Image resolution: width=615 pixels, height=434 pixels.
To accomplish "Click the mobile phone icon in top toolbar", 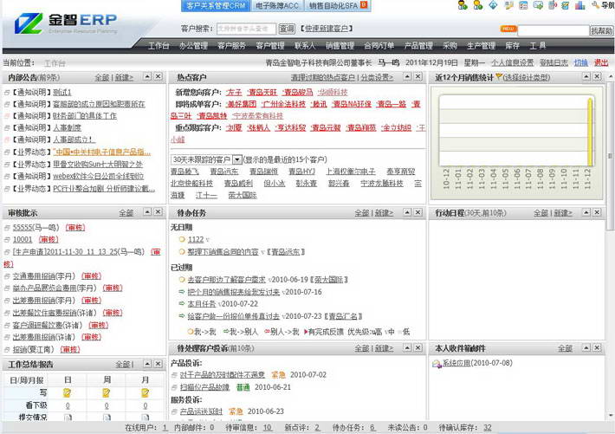I will click(553, 5).
